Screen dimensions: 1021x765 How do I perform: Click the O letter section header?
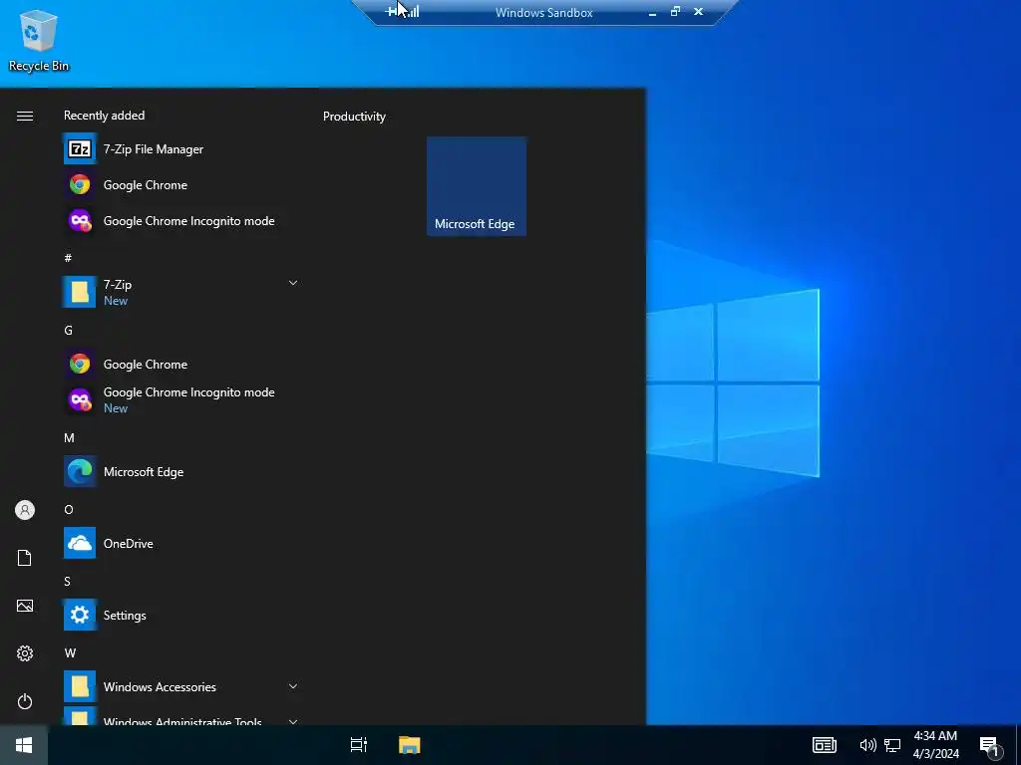69,509
